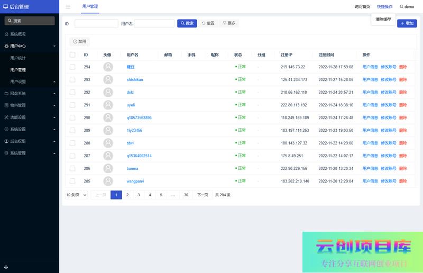Screen dimensions: 423x273
Task: Click the 重置 reset button
Action: [208, 23]
